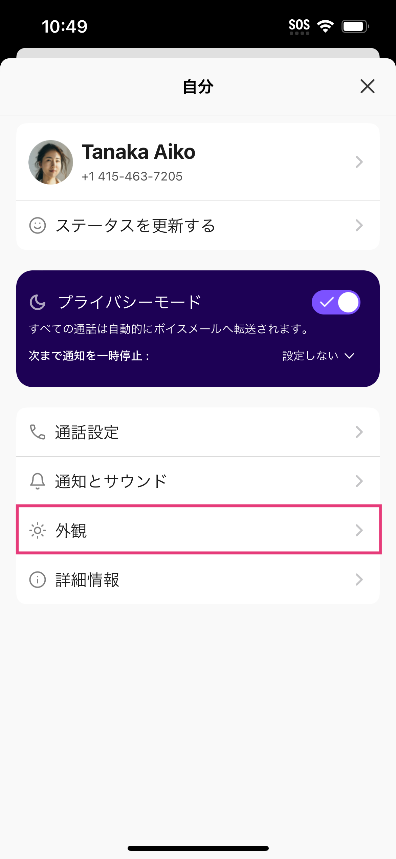Tap the info icon beside 詳細情報
Image resolution: width=396 pixels, height=859 pixels.
(x=38, y=579)
